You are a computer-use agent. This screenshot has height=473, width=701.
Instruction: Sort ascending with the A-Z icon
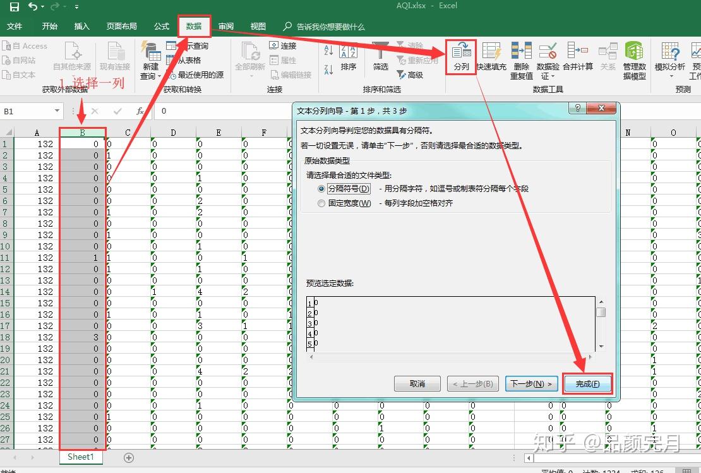point(328,51)
